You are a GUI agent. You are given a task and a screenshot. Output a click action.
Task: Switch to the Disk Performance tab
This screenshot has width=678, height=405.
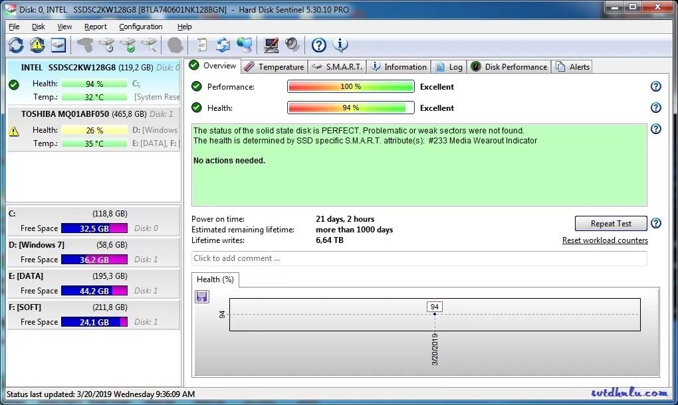tap(509, 67)
